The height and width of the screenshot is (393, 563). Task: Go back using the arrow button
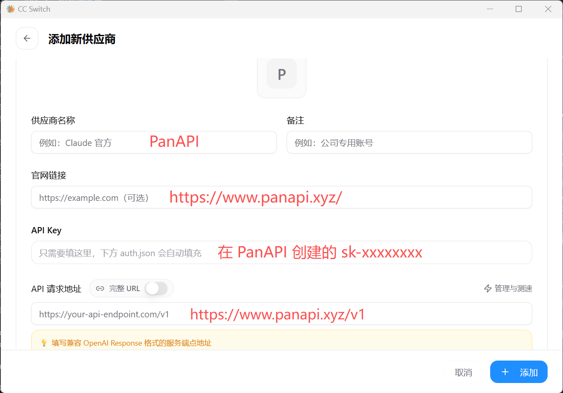[x=27, y=38]
